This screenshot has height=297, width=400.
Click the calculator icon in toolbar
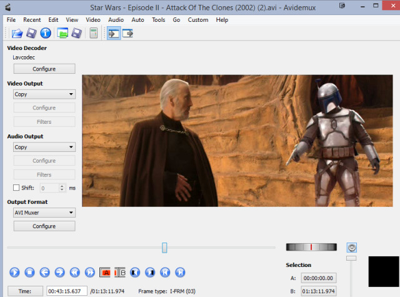point(94,33)
